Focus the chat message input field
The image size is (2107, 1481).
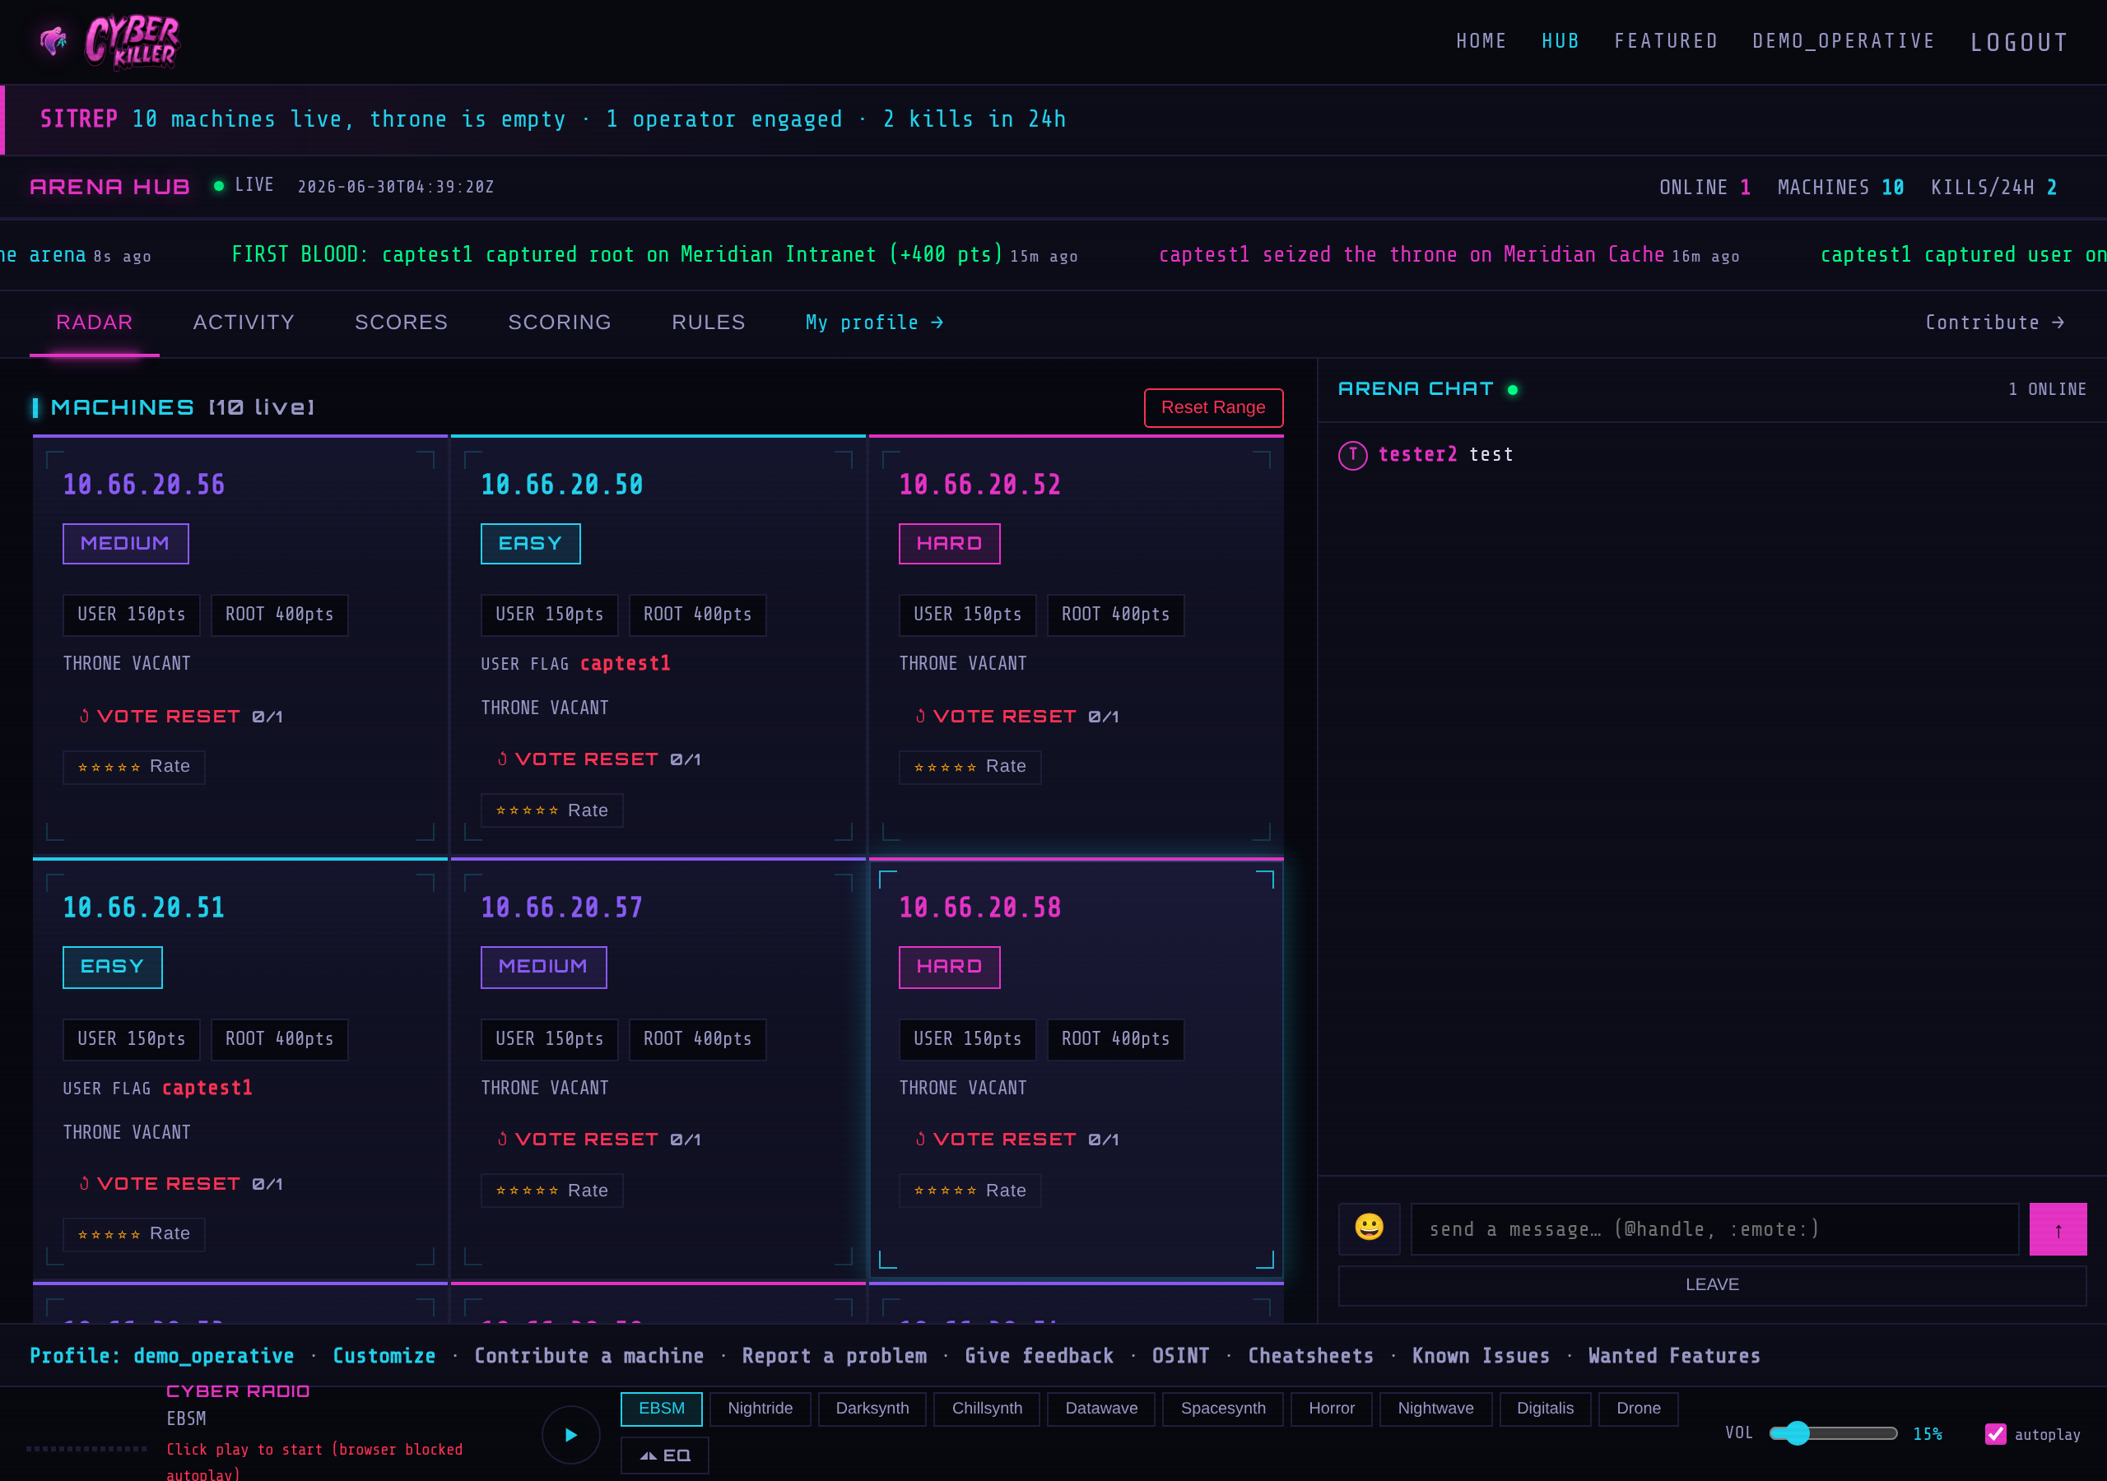click(1714, 1228)
